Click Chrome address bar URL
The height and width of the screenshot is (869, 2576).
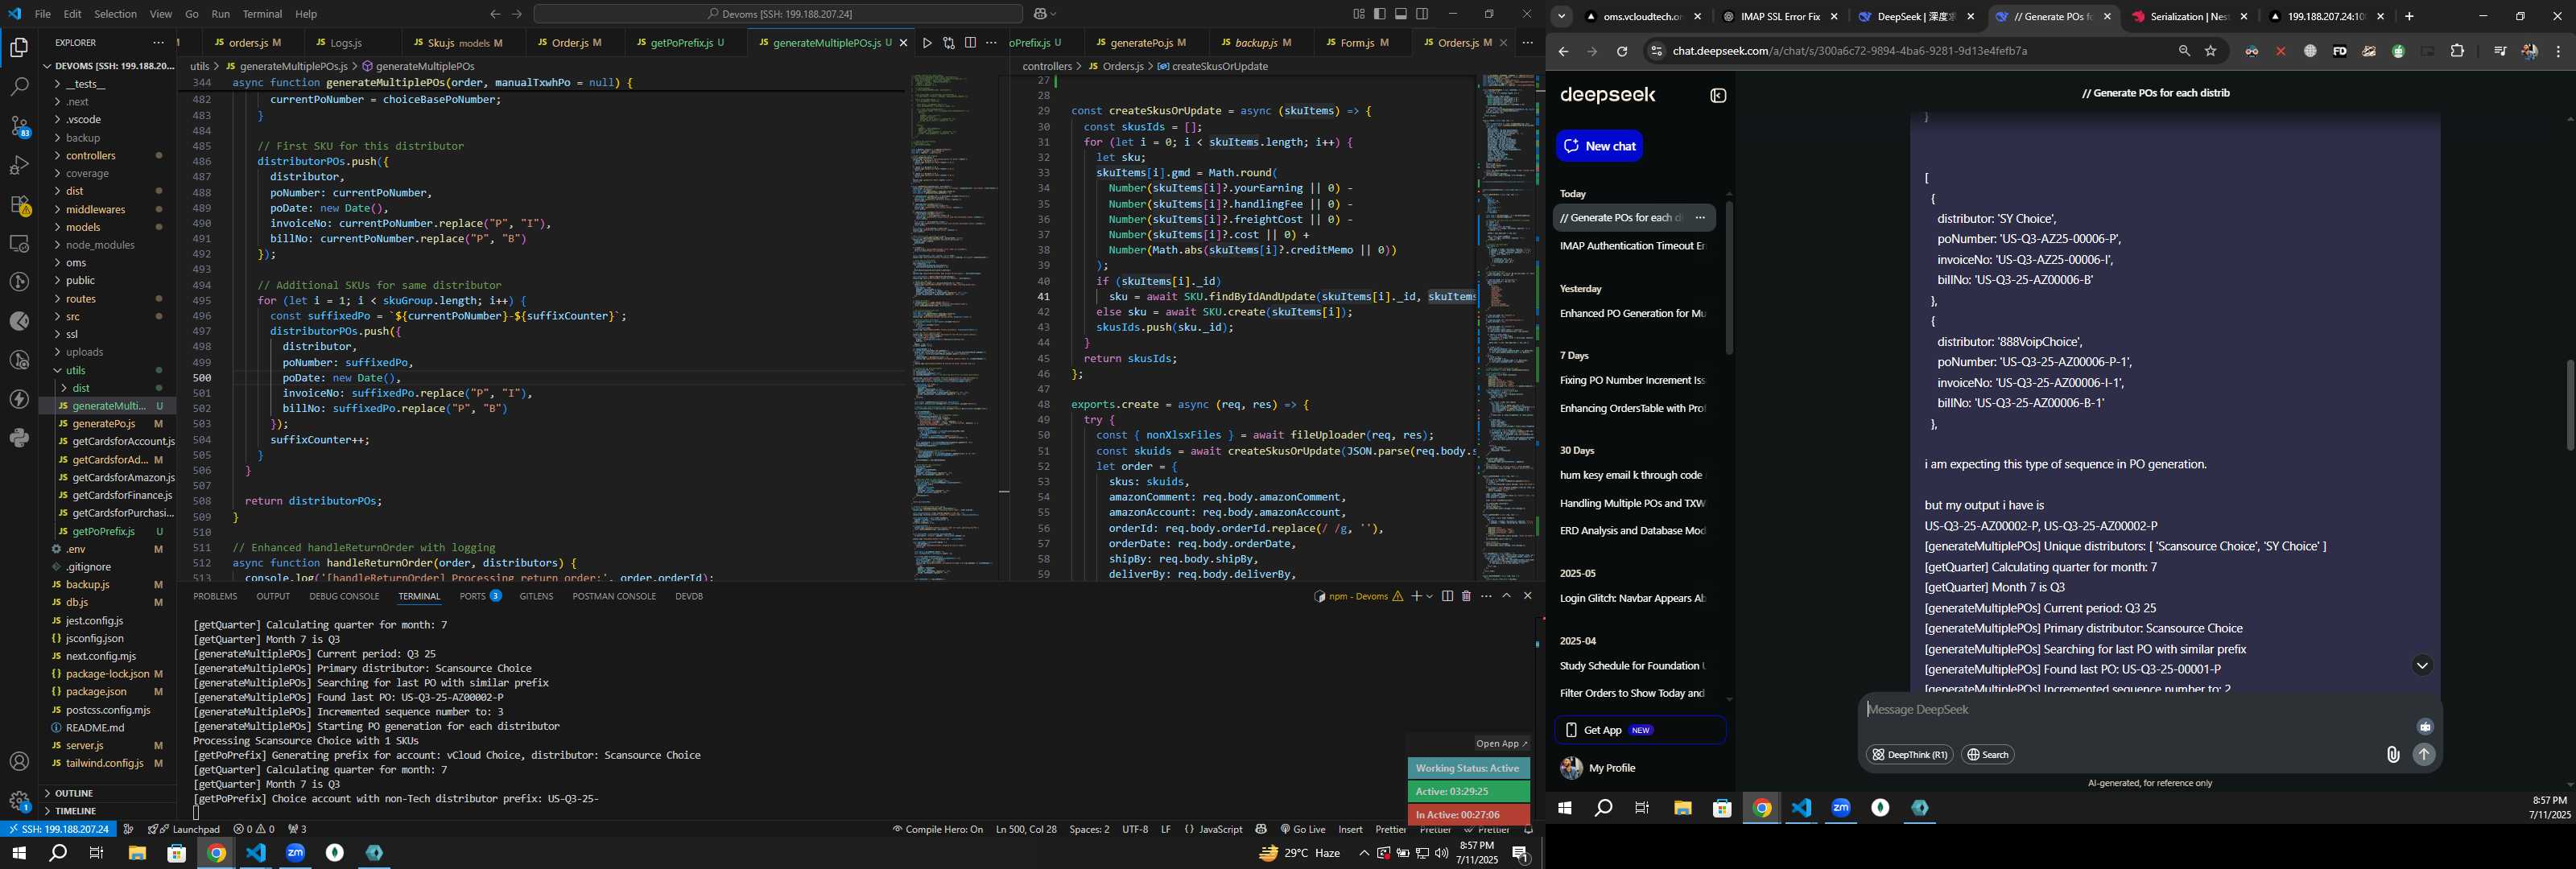1850,51
